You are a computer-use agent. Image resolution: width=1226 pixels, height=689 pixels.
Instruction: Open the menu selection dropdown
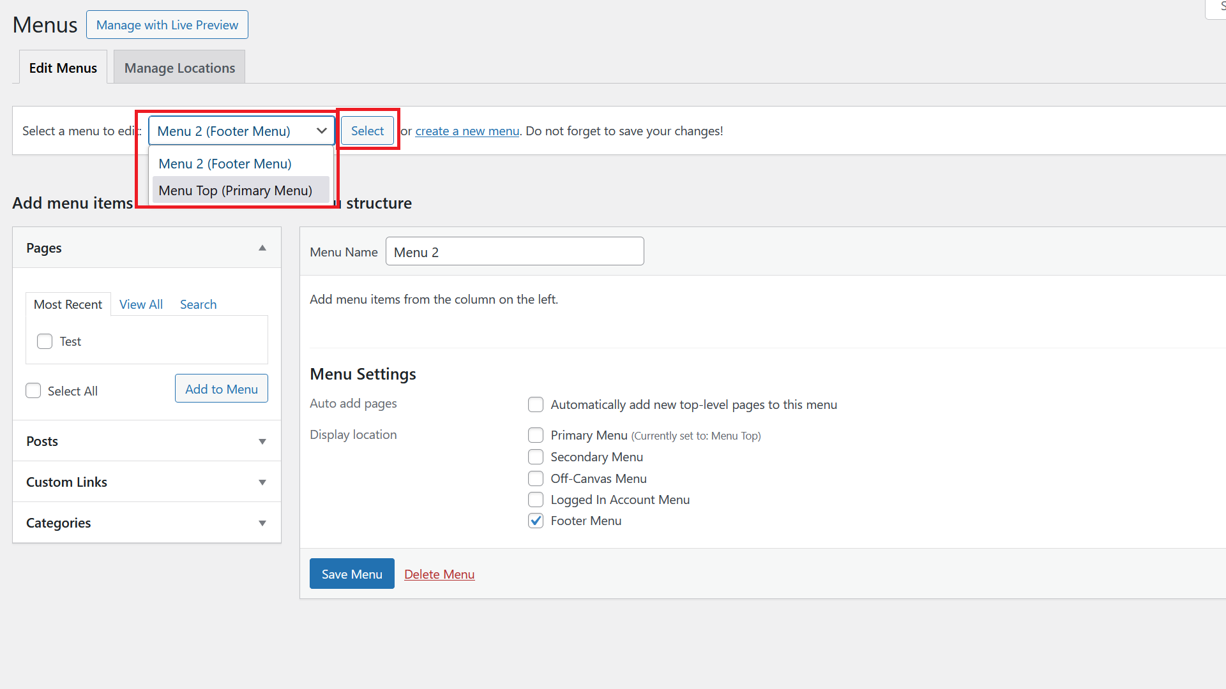pos(241,131)
